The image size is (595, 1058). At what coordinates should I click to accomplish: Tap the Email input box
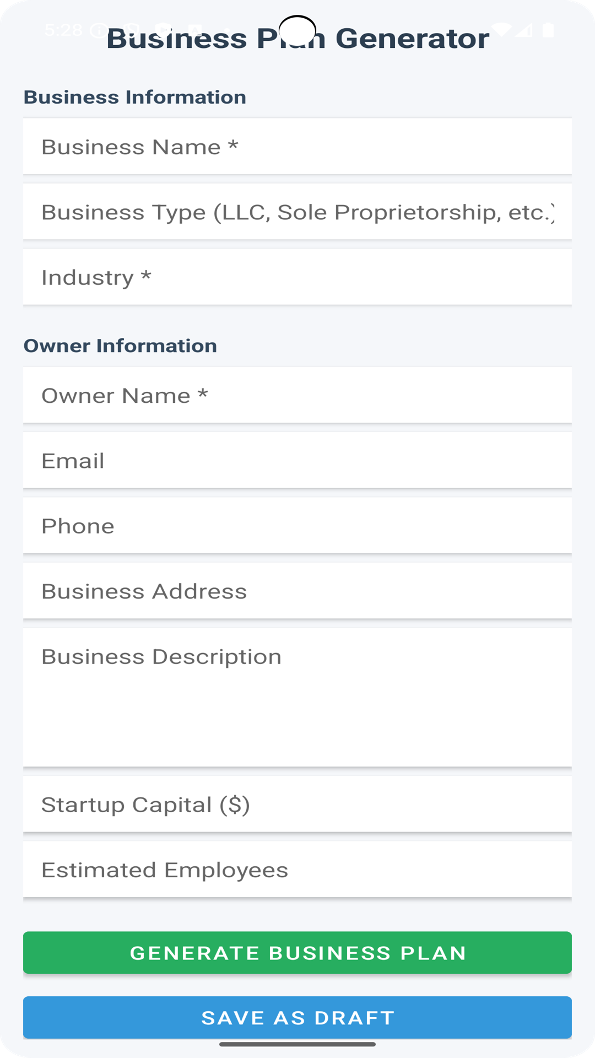point(297,461)
